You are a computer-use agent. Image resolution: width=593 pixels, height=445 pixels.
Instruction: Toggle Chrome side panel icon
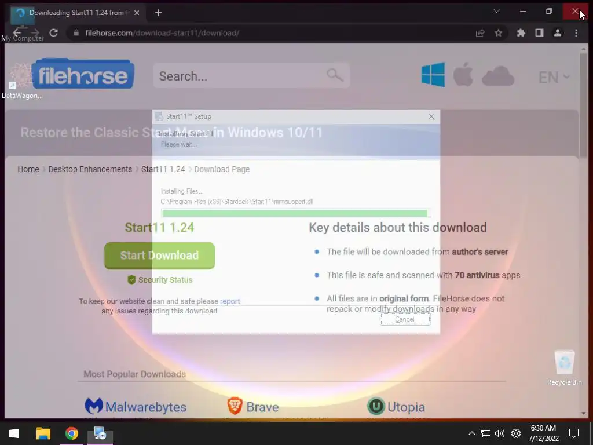coord(539,33)
